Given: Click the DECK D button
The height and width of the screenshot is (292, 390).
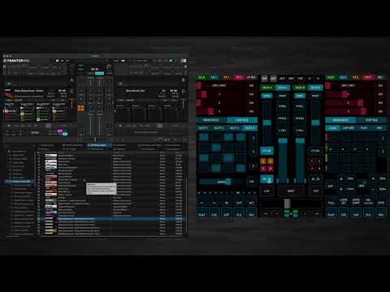Looking at the screenshot, I should click(315, 88).
